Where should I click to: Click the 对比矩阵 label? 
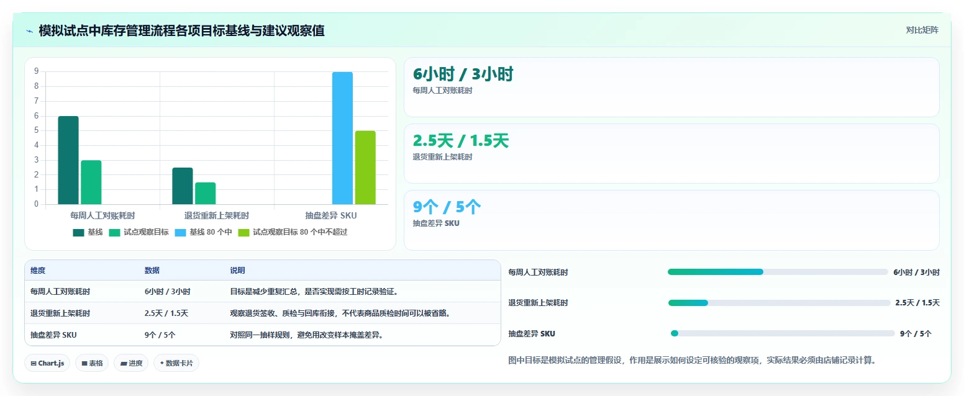click(x=922, y=30)
